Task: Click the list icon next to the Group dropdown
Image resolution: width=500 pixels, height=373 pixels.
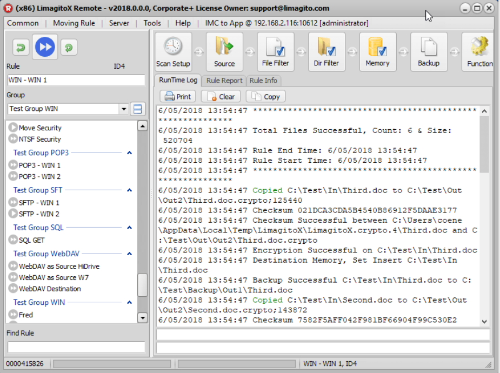Action: coord(138,108)
